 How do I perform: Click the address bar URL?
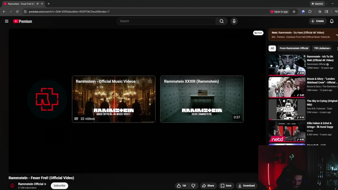click(69, 12)
